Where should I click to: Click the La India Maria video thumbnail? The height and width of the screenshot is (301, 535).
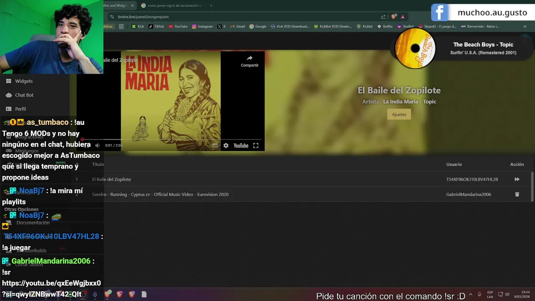click(171, 101)
